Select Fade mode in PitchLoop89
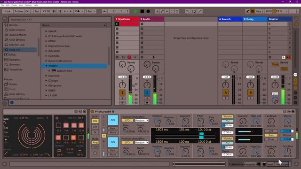The image size is (301, 169). tap(95, 147)
